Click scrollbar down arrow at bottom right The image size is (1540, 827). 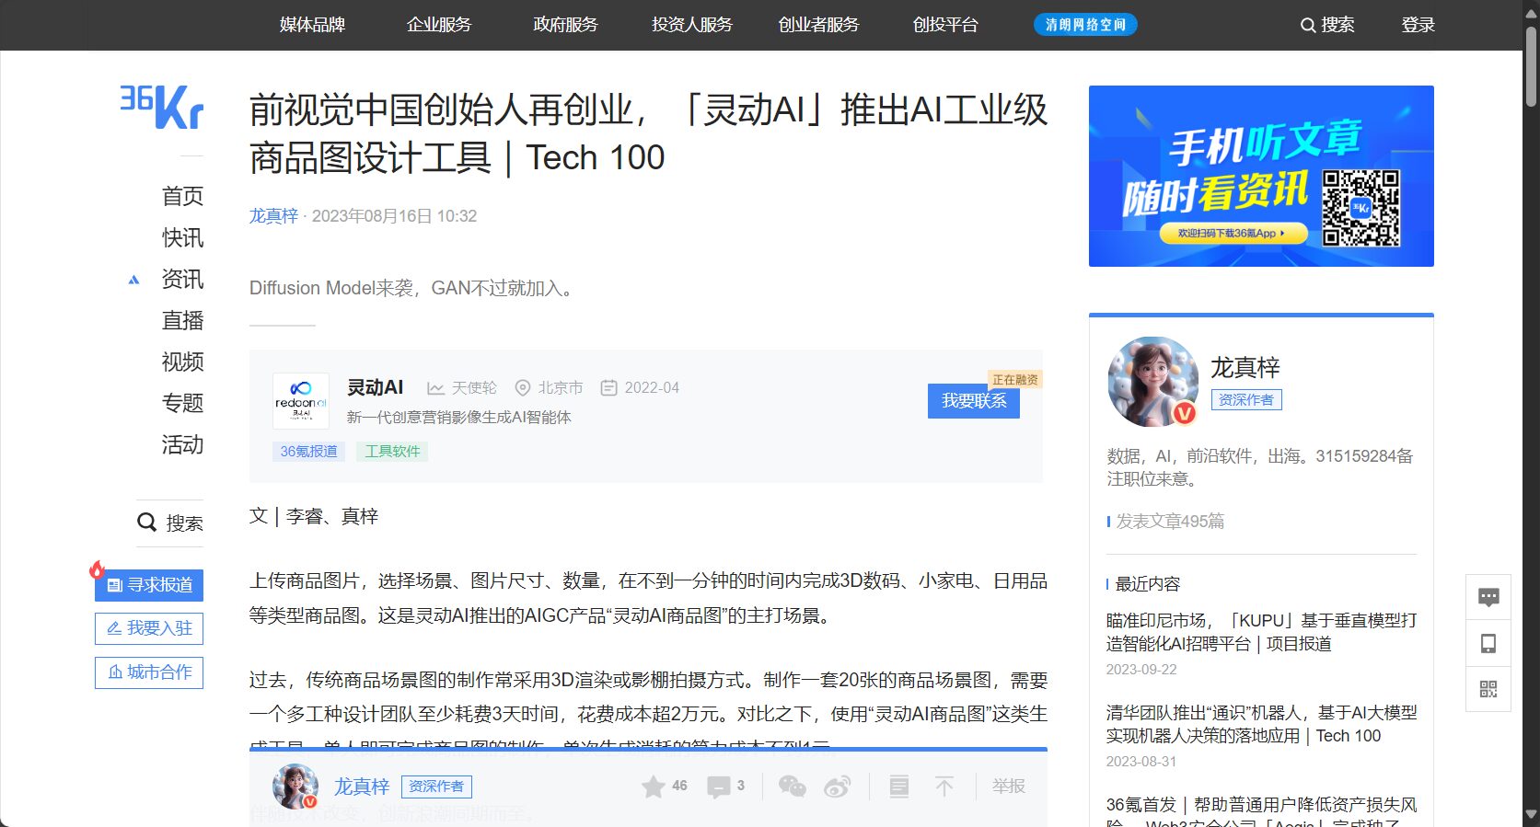tap(1531, 815)
